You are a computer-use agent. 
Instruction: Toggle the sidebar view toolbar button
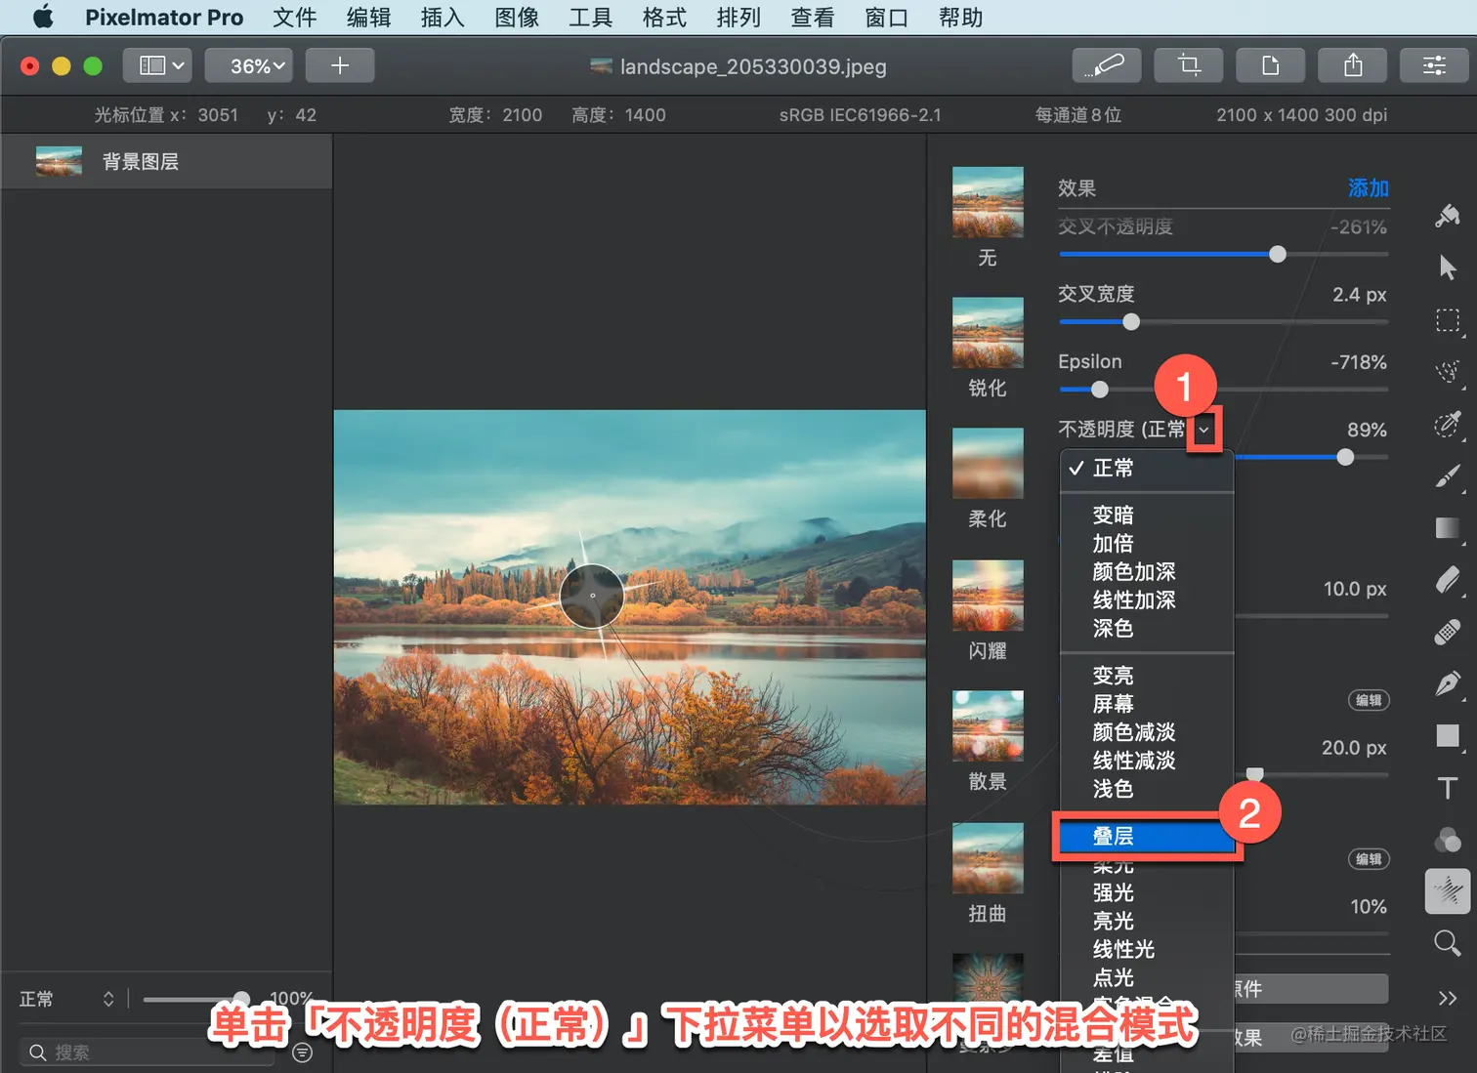point(157,65)
